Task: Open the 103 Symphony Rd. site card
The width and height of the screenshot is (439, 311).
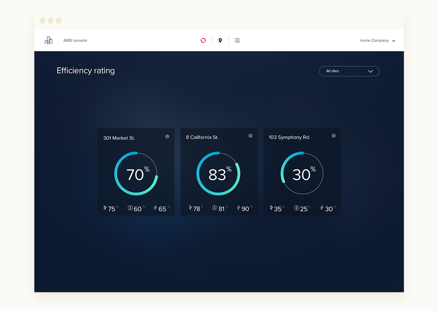Action: pos(302,171)
